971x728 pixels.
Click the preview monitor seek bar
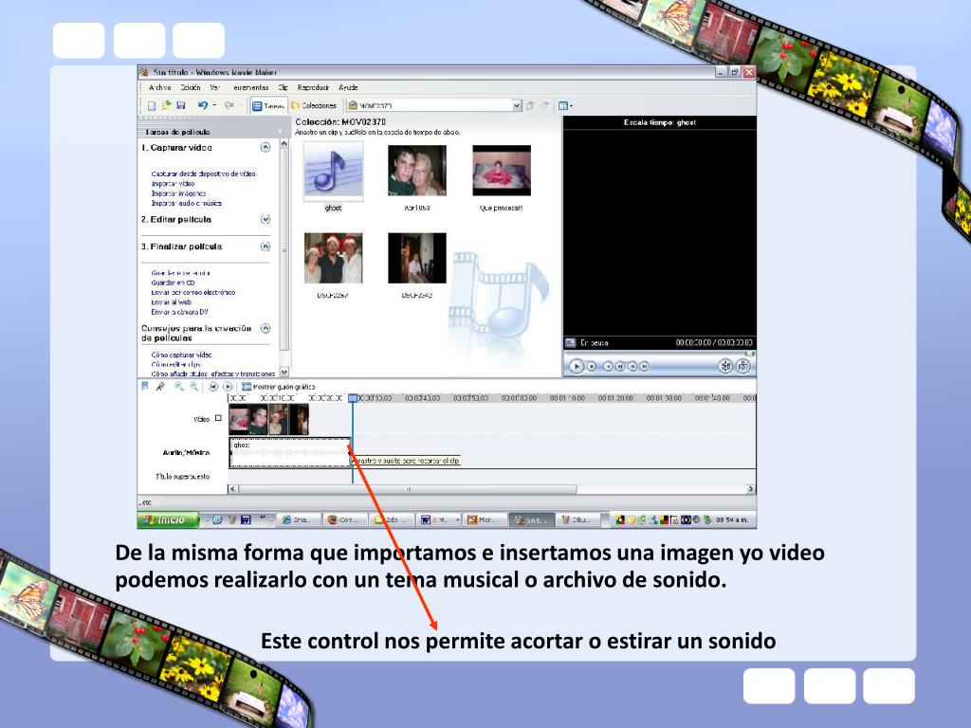[x=660, y=355]
